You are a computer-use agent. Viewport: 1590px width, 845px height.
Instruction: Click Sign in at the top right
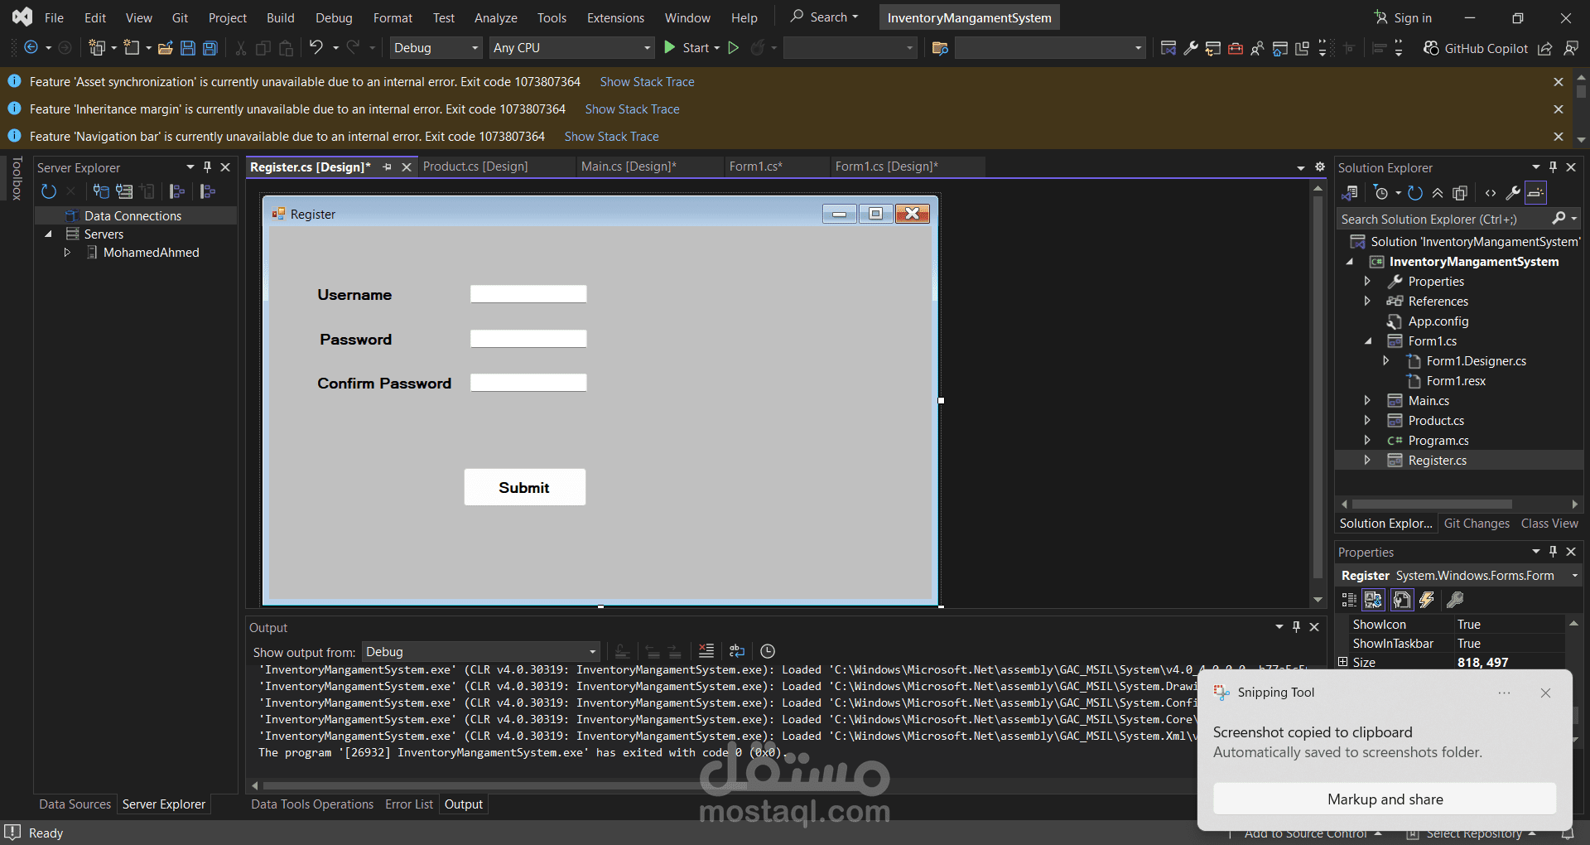1403,17
